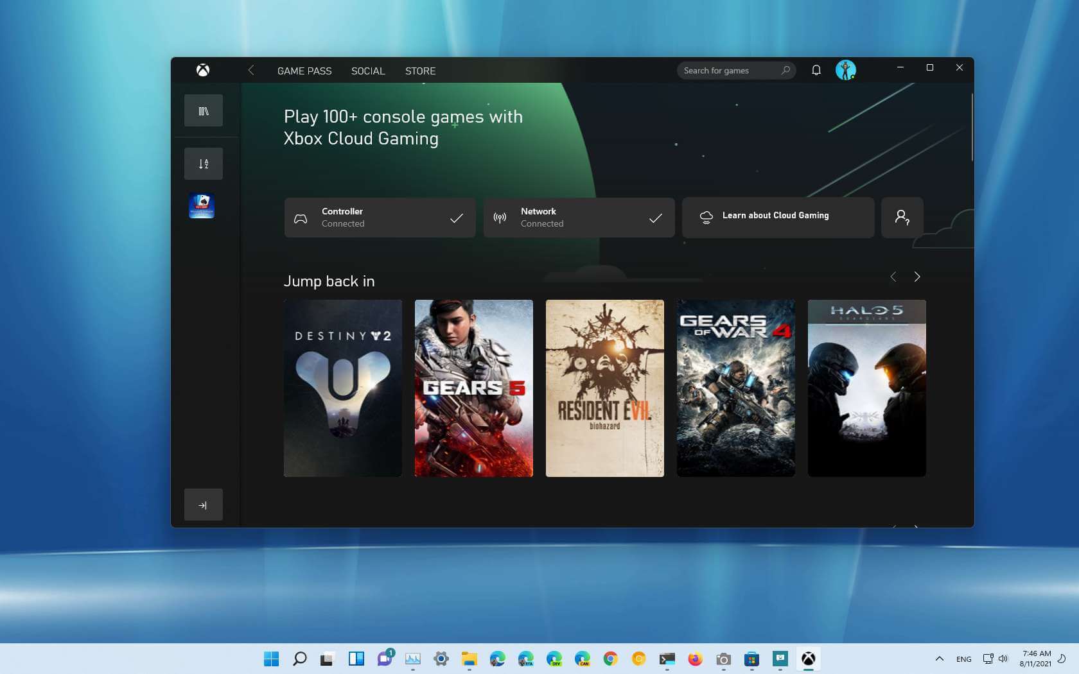
Task: Click the find-a-friend person icon button
Action: click(902, 218)
